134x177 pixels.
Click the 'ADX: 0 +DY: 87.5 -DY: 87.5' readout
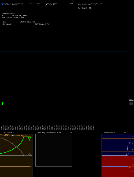[x=14, y=136]
